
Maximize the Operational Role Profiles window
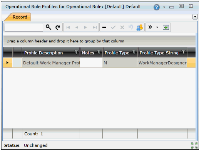click(181, 6)
